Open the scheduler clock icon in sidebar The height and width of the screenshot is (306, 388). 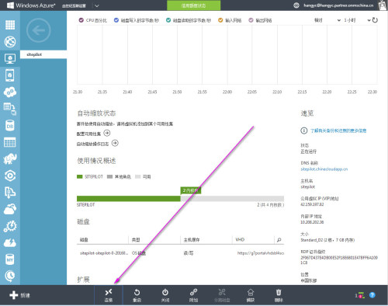click(x=10, y=276)
